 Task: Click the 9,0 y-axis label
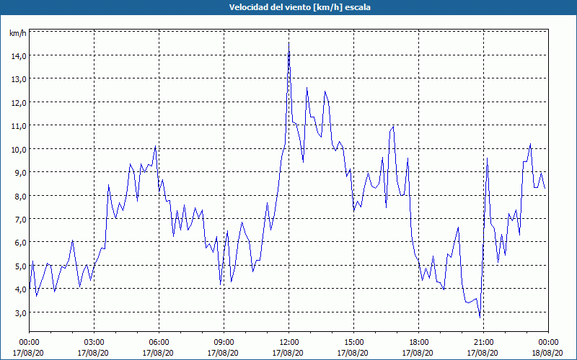20,173
